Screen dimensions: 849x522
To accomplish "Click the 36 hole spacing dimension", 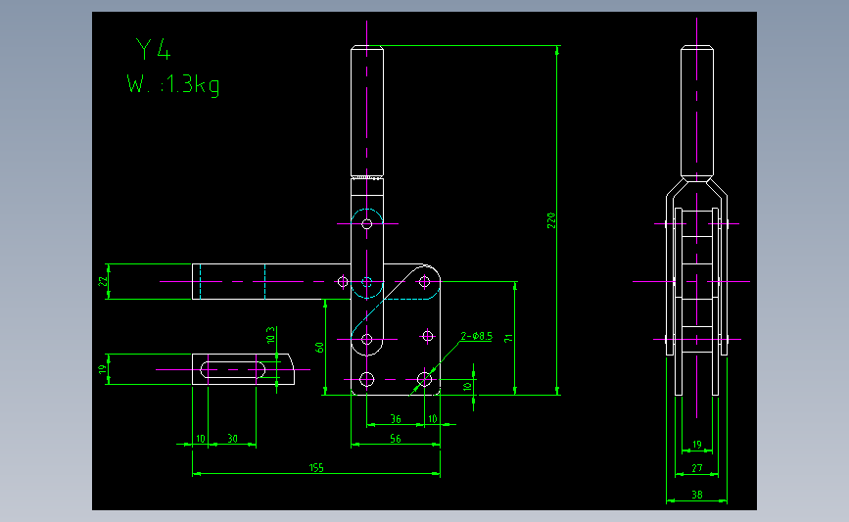I will [396, 419].
